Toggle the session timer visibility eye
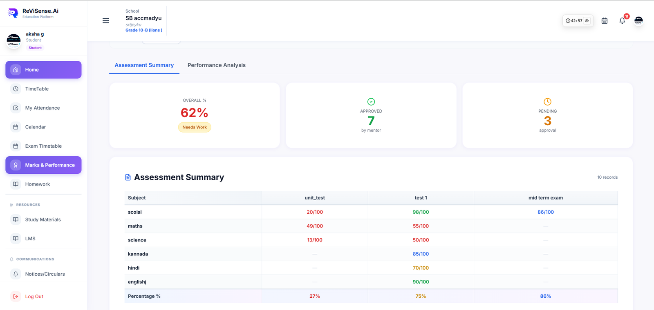 (x=587, y=21)
